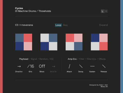123x93 pixels.
Task: Enable Loop mode
Action: pos(58,25)
